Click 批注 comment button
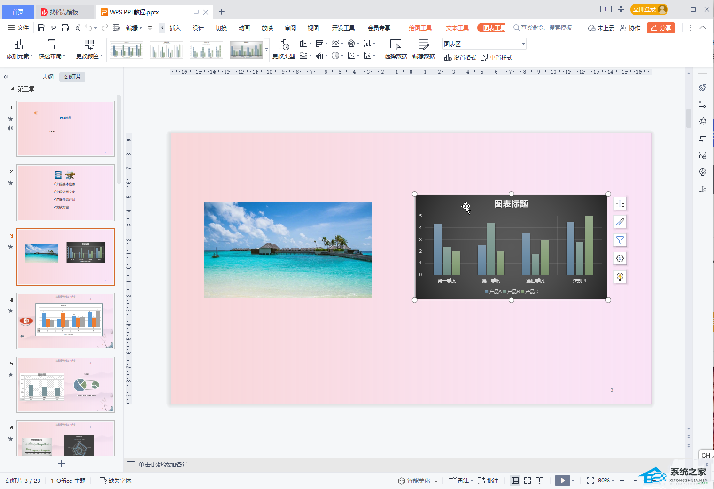Viewport: 714px width, 489px height. tap(488, 481)
